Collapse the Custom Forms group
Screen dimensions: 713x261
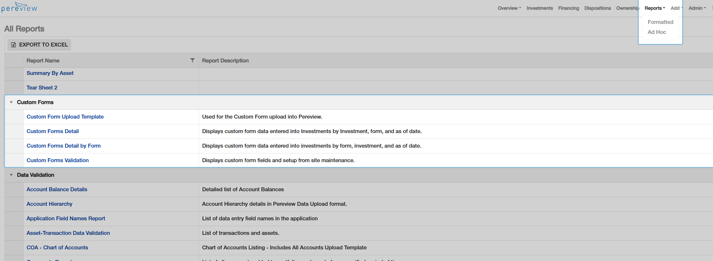11,102
